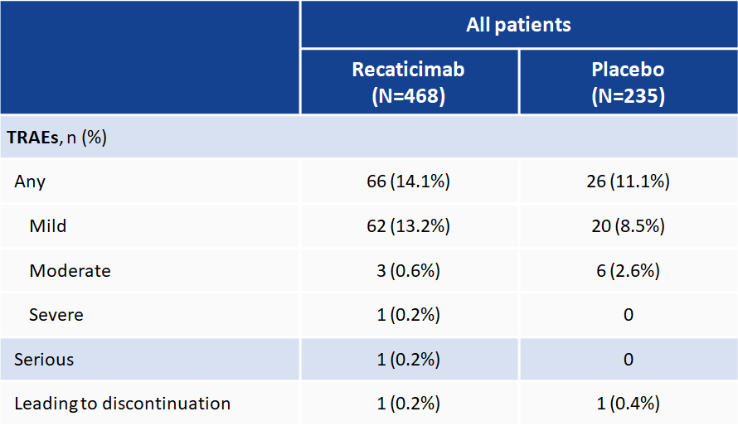The image size is (738, 426).
Task: Click the "Severe" row label
Action: click(56, 315)
